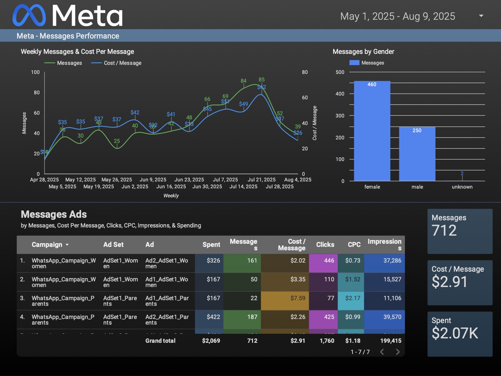Click the 446 clicks cell

click(x=323, y=264)
